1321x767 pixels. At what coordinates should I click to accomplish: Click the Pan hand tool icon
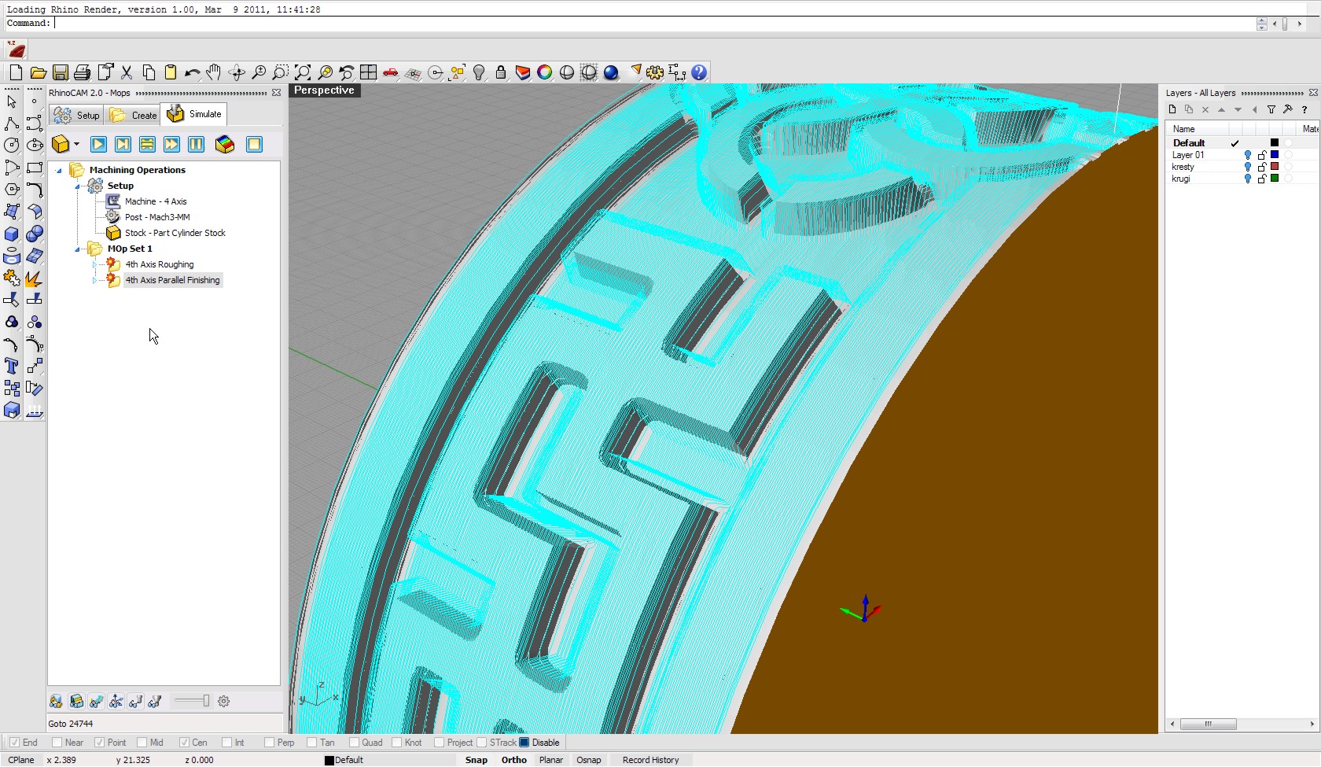pos(214,73)
